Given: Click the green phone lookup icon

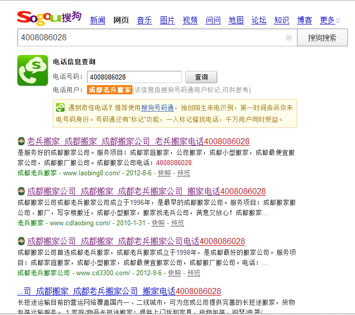Looking at the screenshot, I should pos(33,70).
